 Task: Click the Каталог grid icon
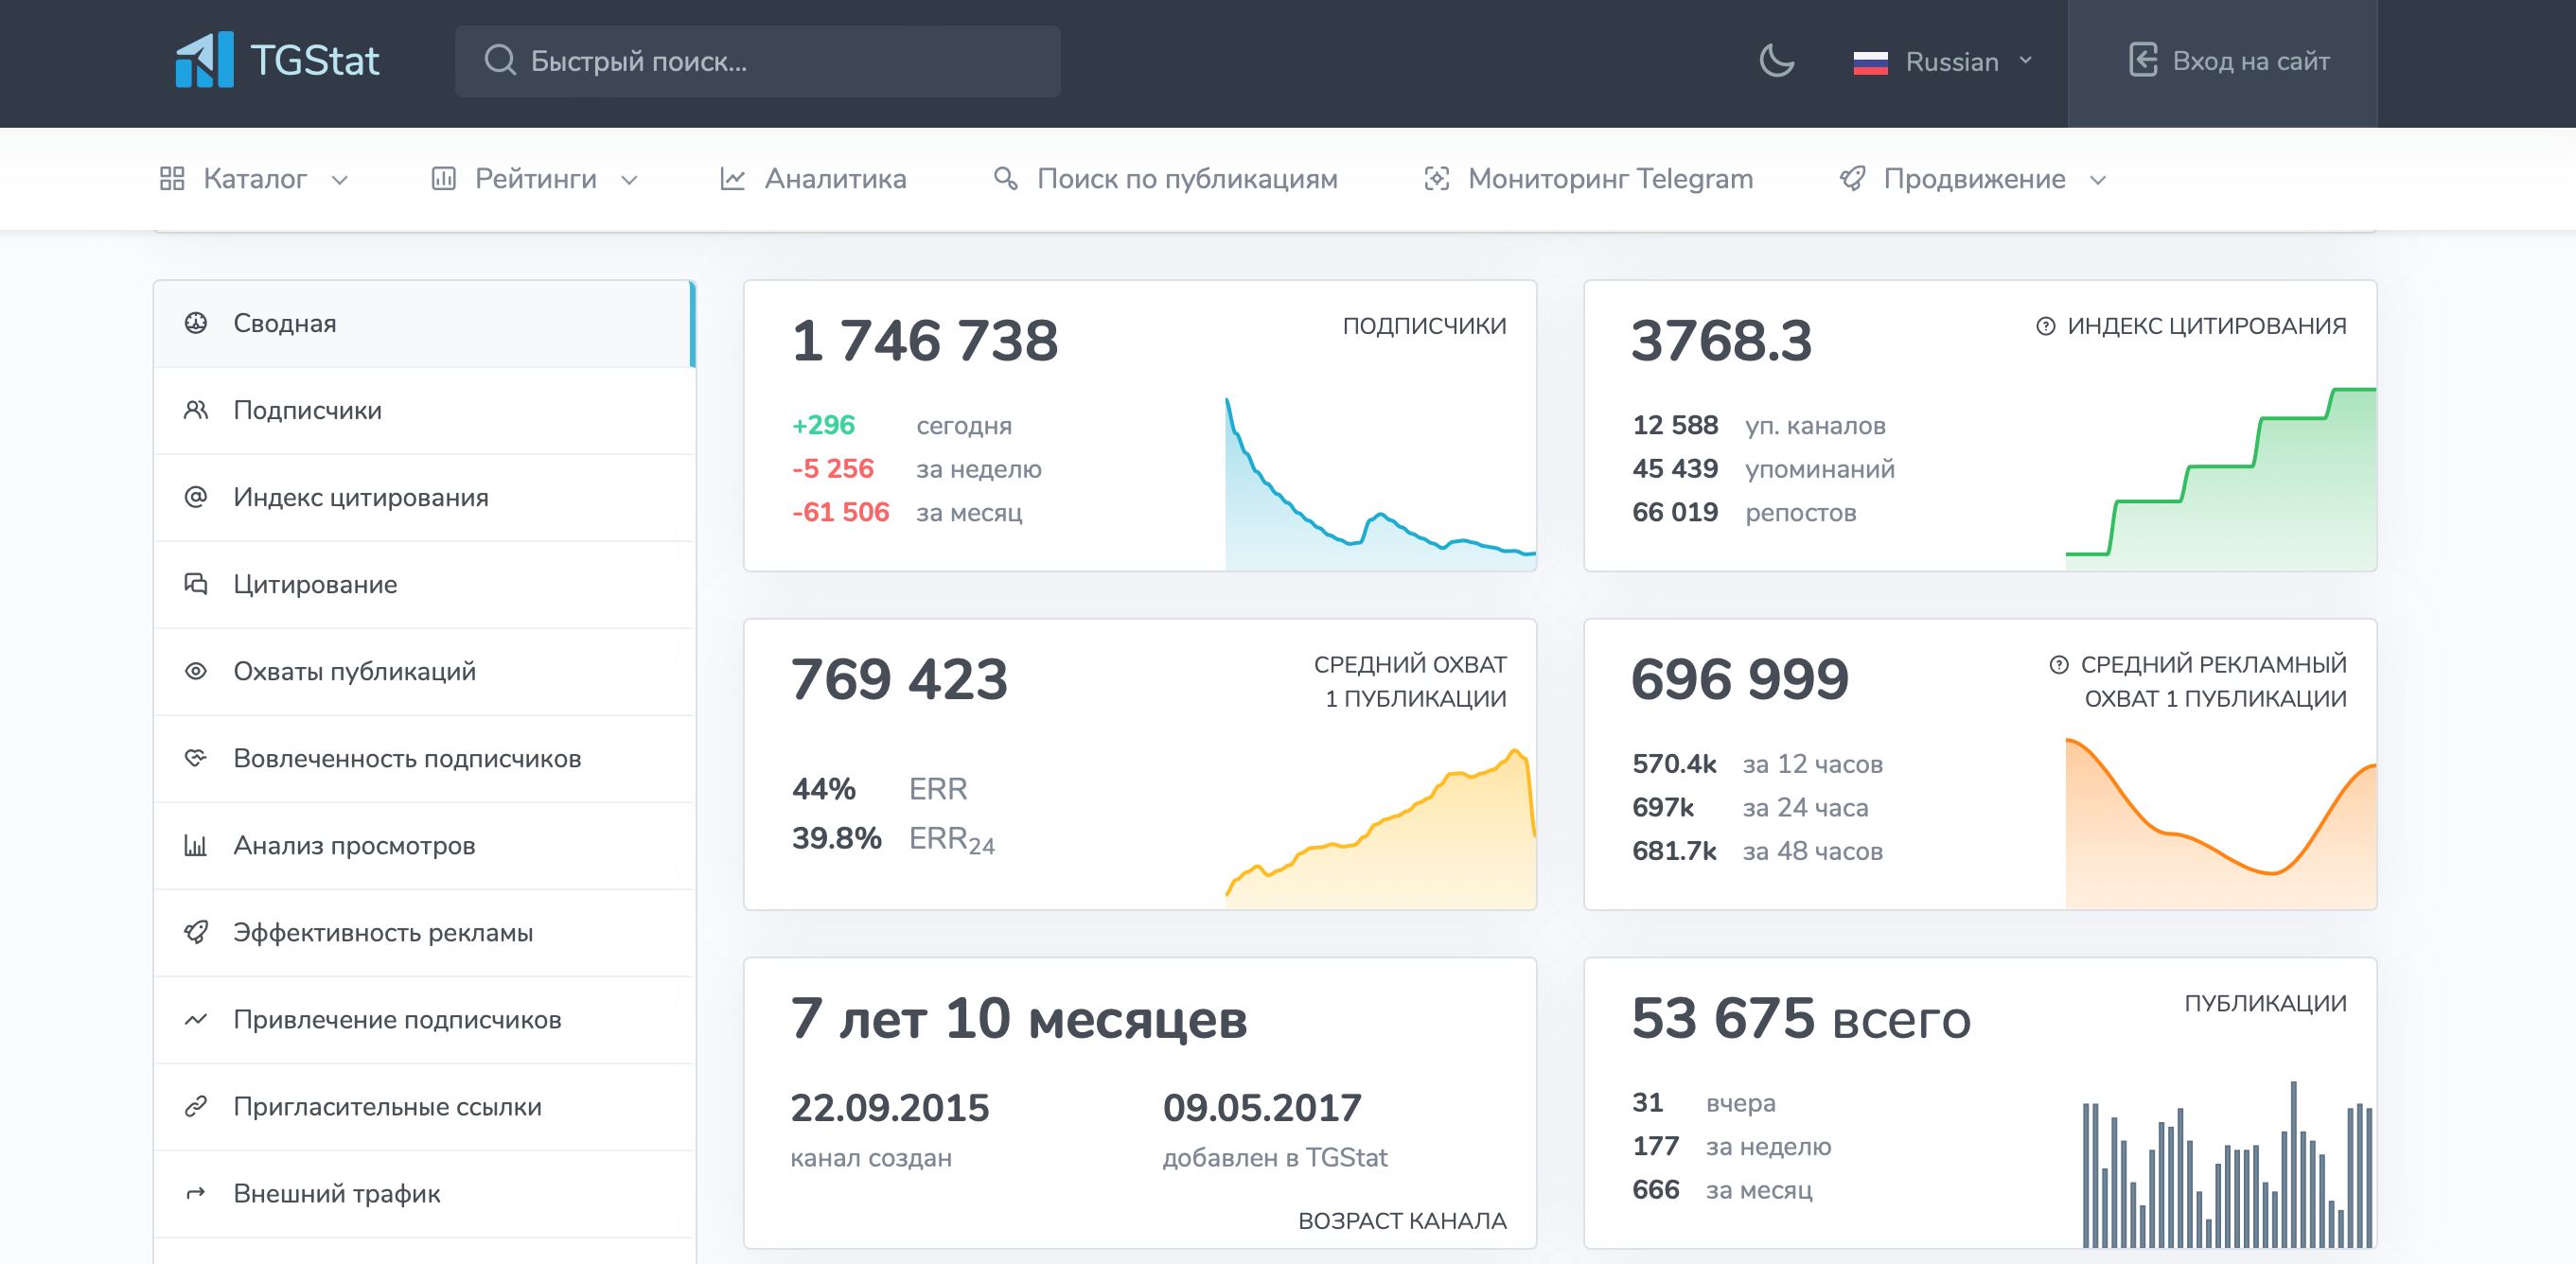point(172,179)
